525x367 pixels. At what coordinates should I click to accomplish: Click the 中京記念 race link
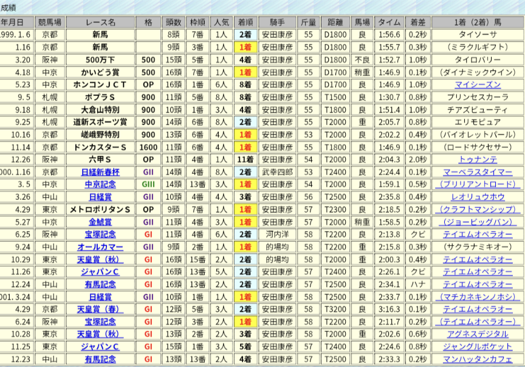(100, 185)
